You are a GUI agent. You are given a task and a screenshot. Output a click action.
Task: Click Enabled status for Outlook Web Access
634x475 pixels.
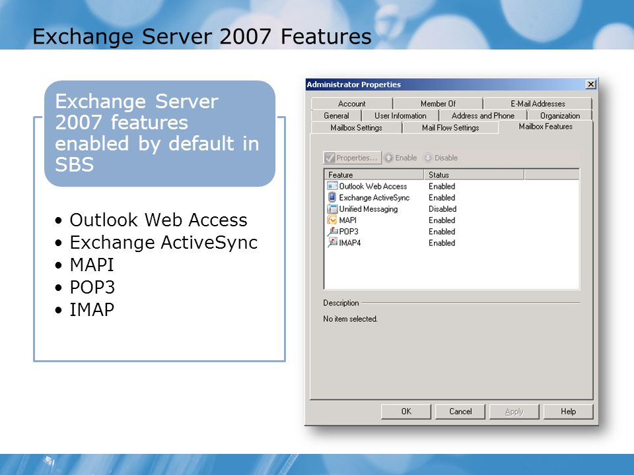click(x=442, y=186)
